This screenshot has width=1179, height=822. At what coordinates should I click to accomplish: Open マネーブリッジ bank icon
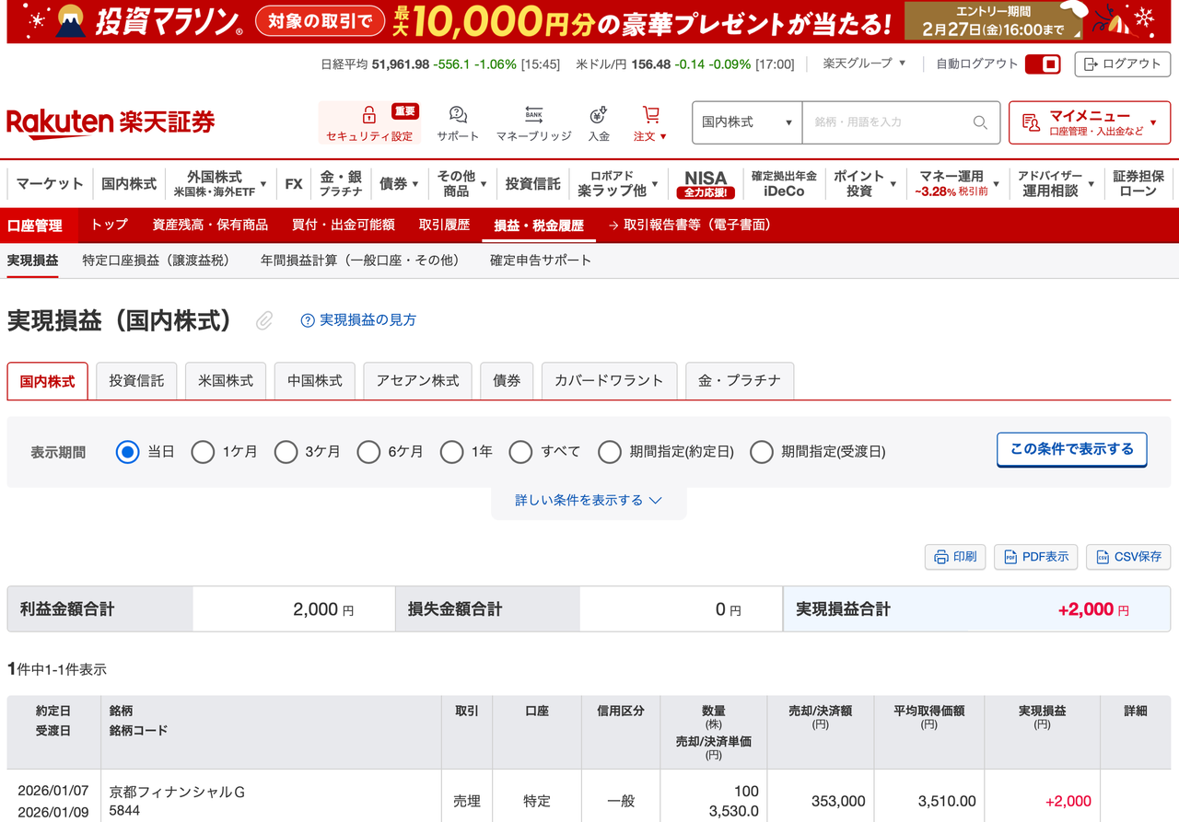(532, 115)
